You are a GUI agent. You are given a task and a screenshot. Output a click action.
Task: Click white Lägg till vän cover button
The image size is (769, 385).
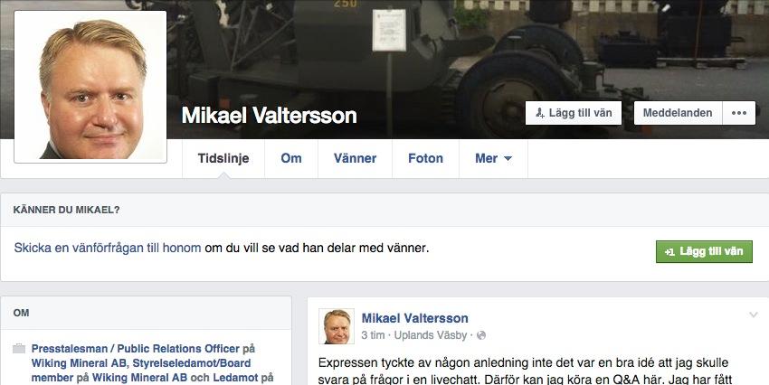tap(574, 113)
